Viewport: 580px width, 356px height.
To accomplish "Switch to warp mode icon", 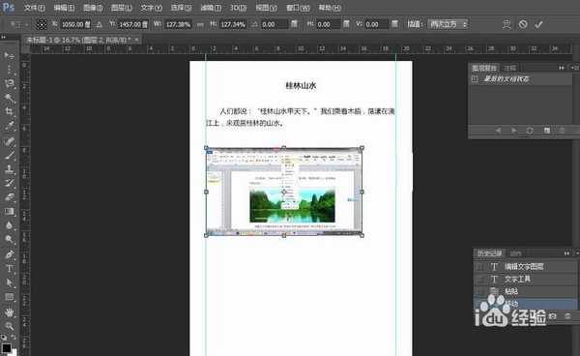I will pos(507,24).
